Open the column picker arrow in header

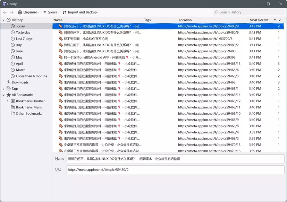(275, 20)
